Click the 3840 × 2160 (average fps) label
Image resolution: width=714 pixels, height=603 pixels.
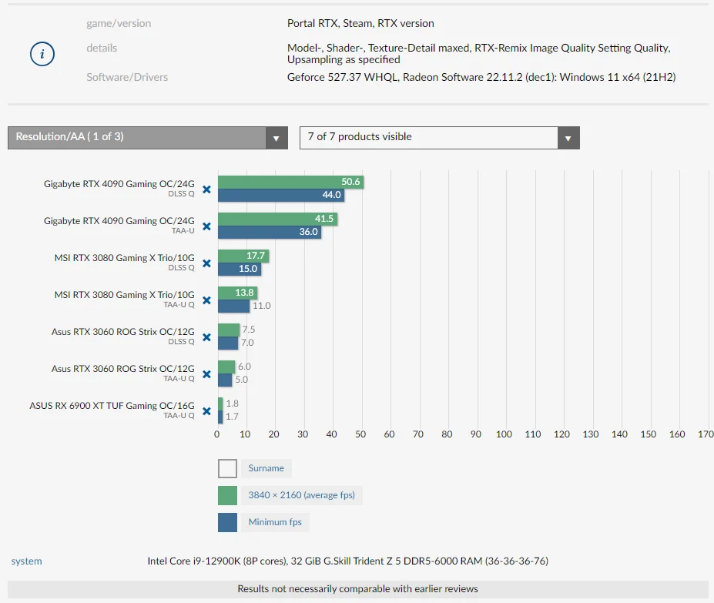click(301, 495)
